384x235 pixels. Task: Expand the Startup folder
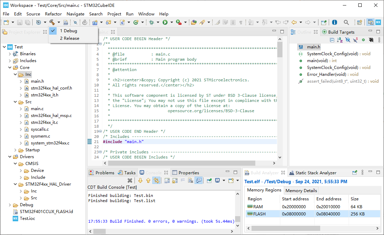pos(15,150)
